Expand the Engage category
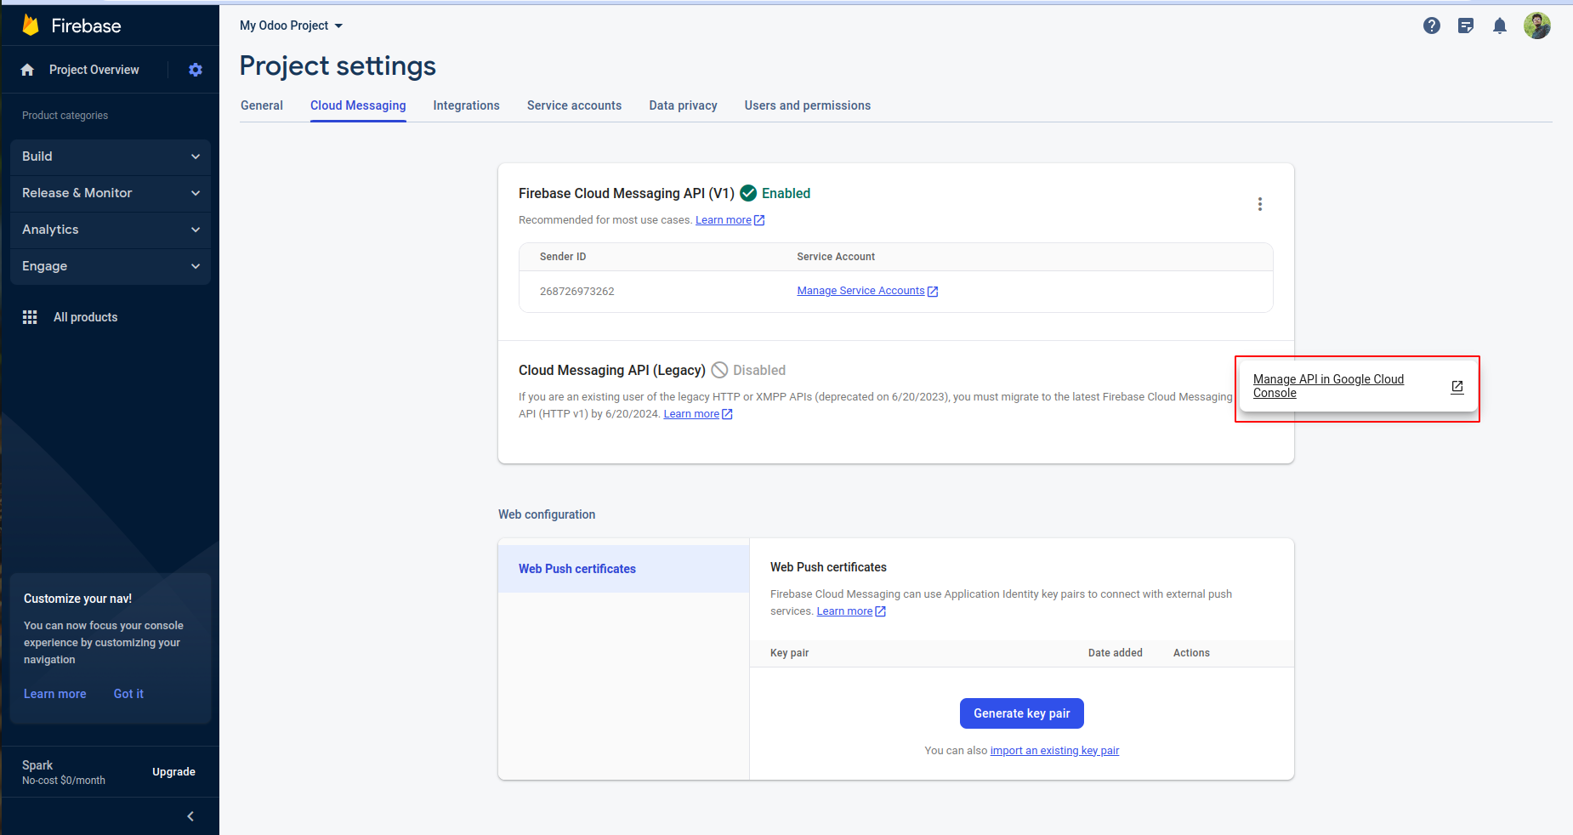1573x835 pixels. (111, 266)
